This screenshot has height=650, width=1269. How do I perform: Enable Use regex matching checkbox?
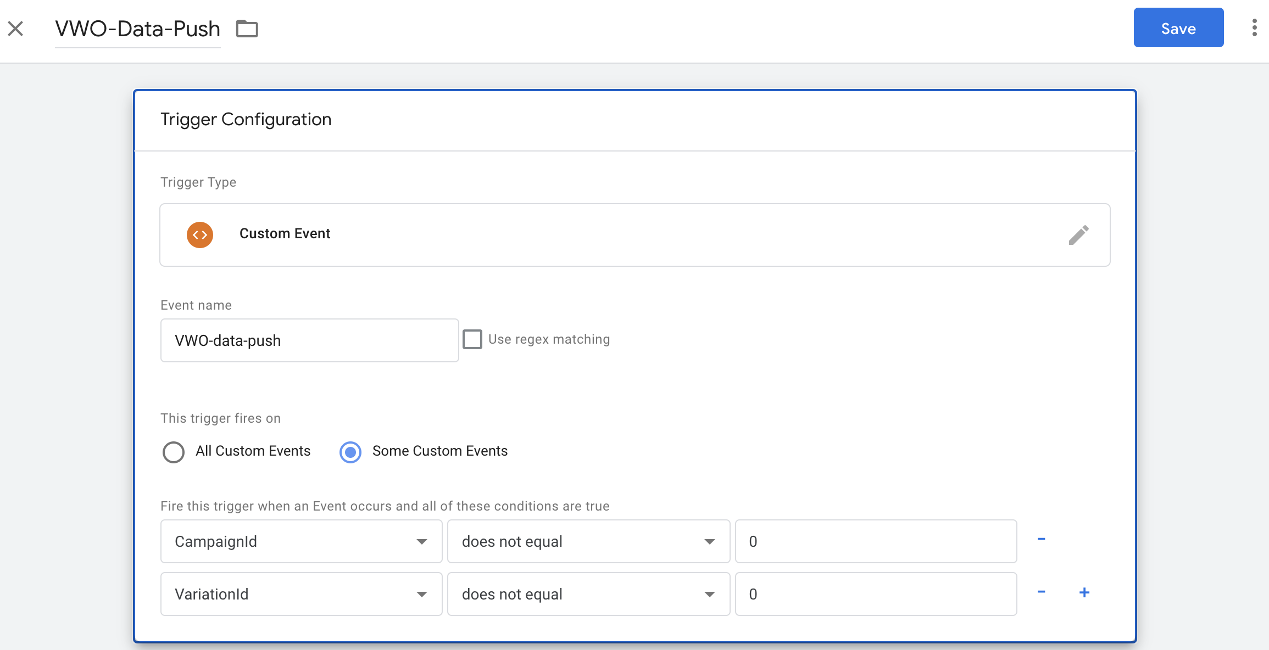(472, 339)
